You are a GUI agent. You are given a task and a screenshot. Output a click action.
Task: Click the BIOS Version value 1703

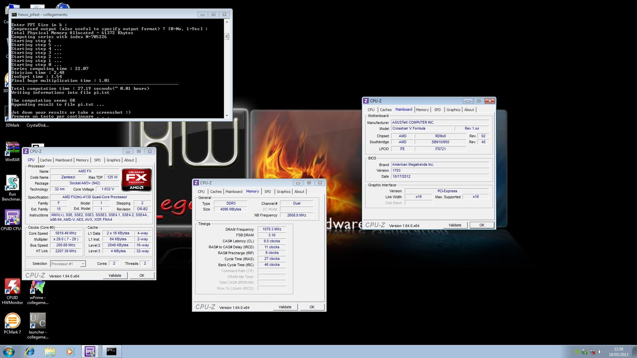[x=440, y=171]
